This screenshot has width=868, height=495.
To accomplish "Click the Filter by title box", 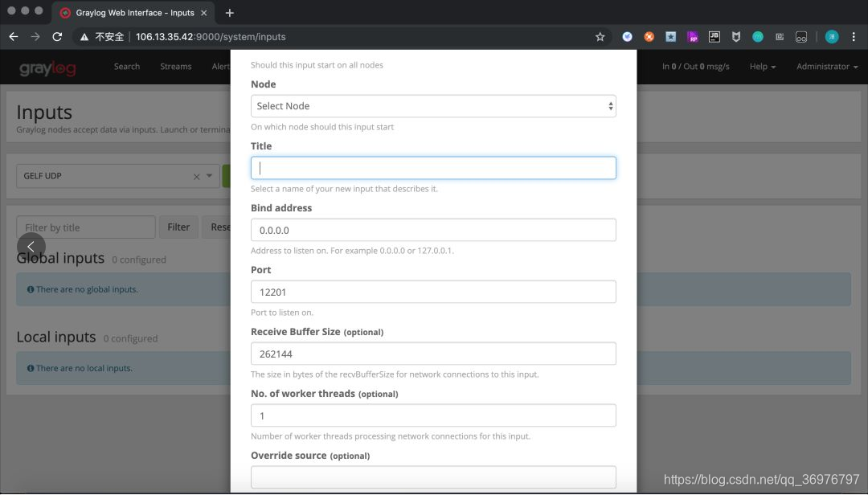I will (x=86, y=227).
